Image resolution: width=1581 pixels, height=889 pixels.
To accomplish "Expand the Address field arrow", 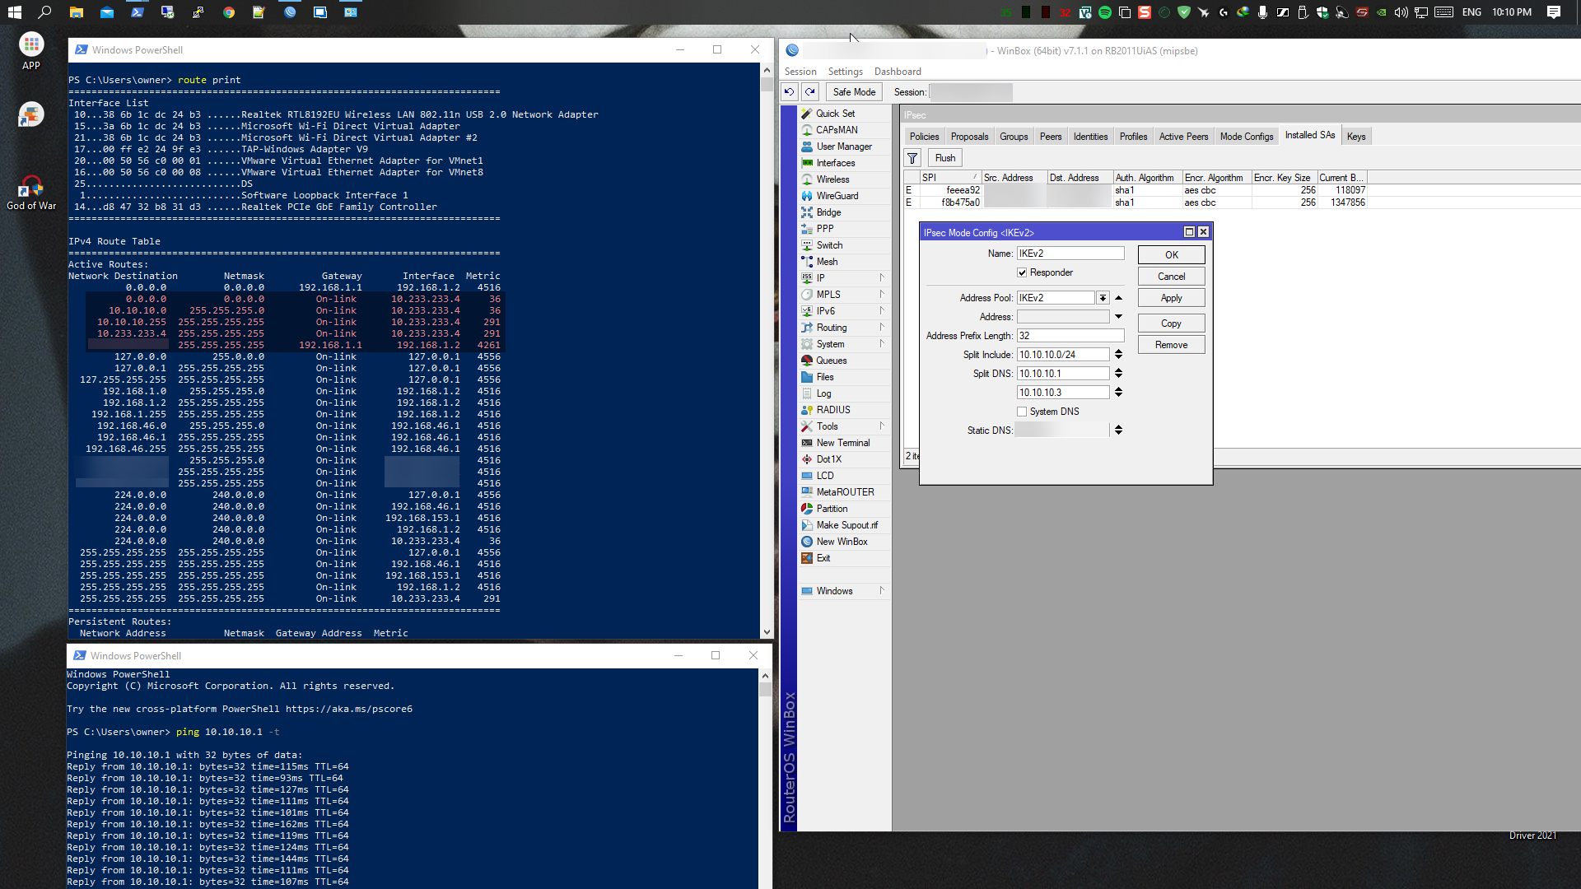I will tap(1118, 317).
